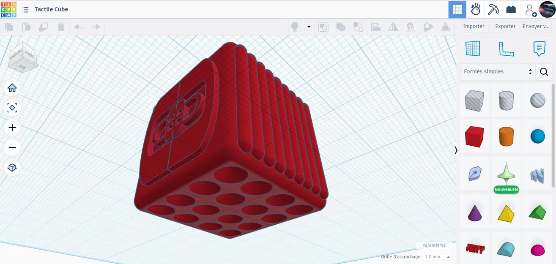Screen dimensions: 556x264
Task: Click the Duplicate and repeat icon
Action: point(43,27)
